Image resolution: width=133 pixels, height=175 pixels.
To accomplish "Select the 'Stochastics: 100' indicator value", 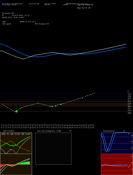I will tap(8, 13).
